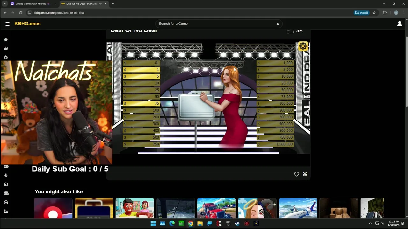Click the $750,000 prize row
Screen dimensions: 408x229
pos(275,137)
